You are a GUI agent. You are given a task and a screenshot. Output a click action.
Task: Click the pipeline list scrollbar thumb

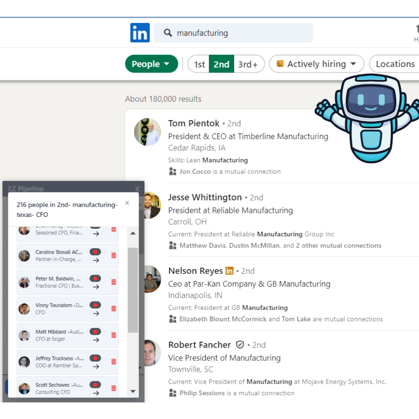point(133,290)
